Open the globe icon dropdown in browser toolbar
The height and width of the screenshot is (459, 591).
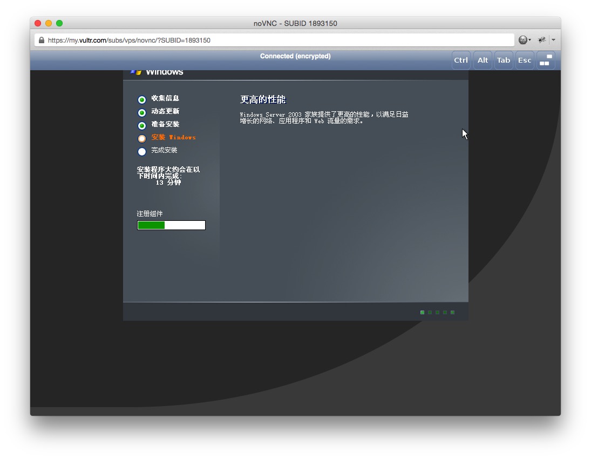524,40
